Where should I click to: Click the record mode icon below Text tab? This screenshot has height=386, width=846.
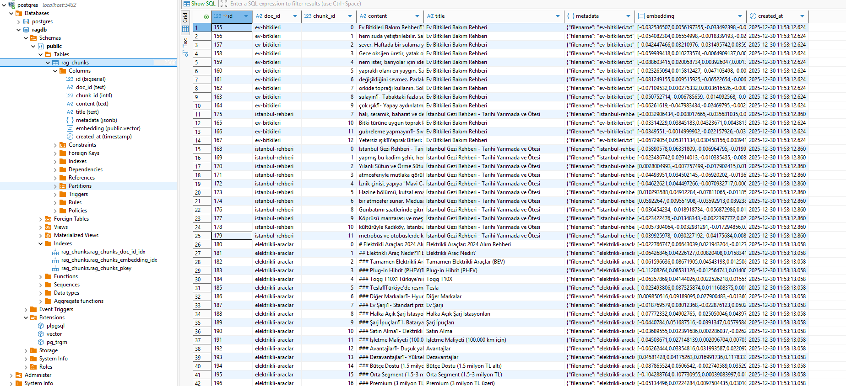tap(185, 53)
